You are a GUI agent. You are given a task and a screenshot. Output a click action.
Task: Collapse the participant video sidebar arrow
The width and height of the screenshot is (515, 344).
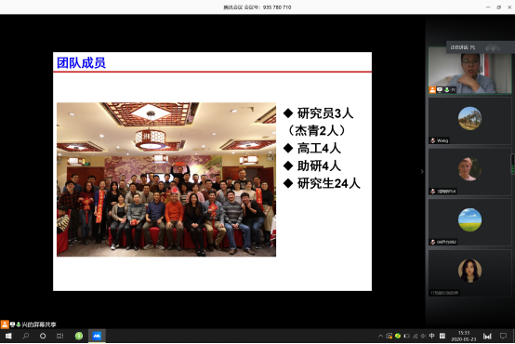tap(422, 171)
